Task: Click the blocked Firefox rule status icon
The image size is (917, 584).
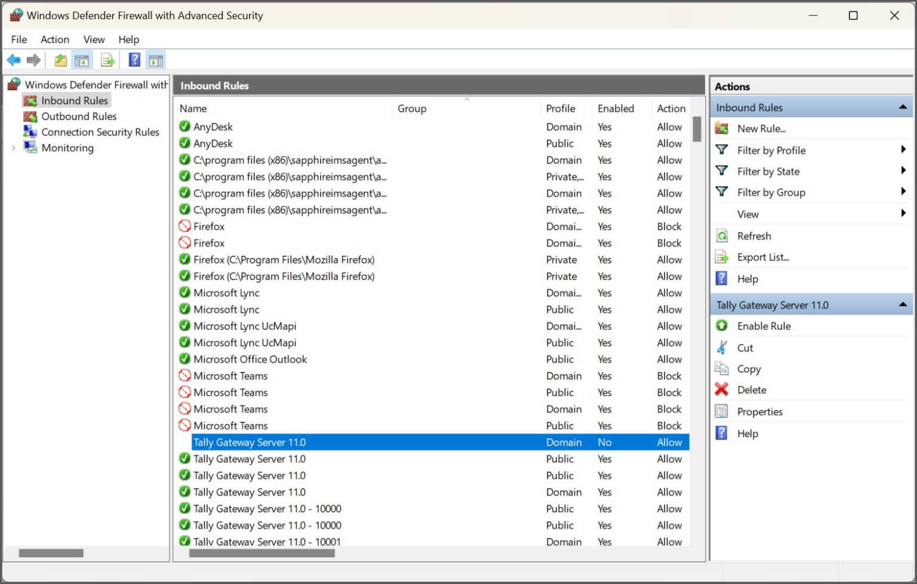Action: coord(184,226)
